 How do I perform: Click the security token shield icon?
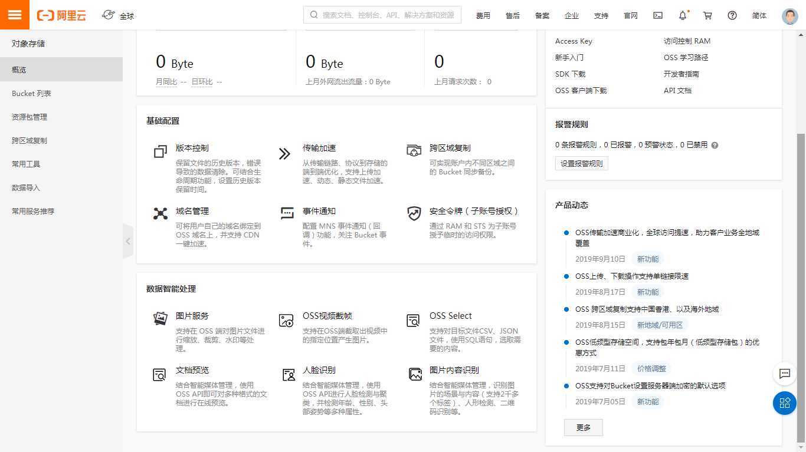click(x=414, y=213)
